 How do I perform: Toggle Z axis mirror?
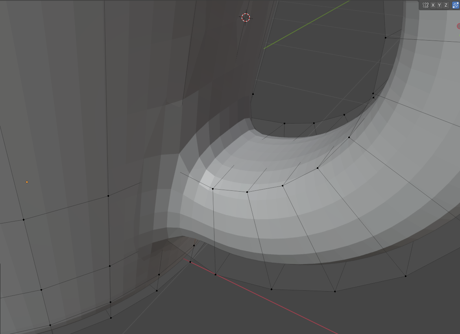446,5
